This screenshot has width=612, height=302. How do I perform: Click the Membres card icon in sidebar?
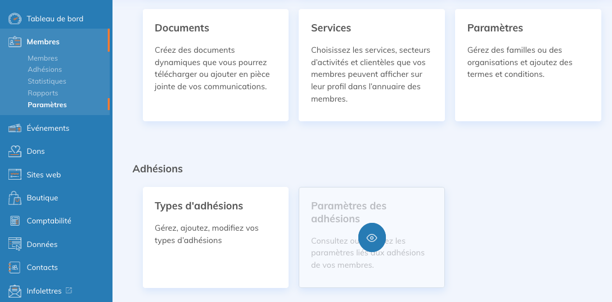coord(15,42)
